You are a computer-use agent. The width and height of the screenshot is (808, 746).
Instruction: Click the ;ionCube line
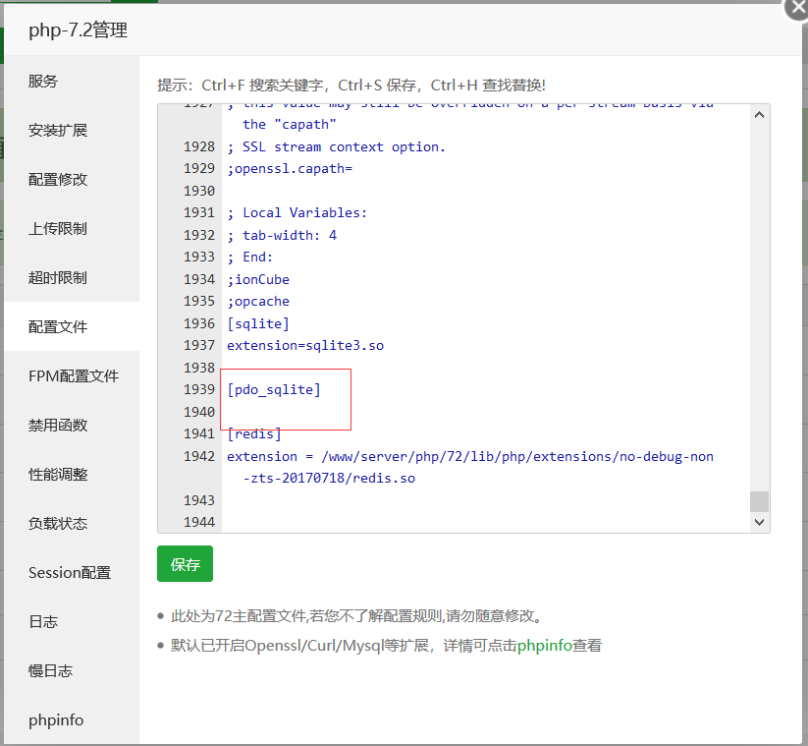point(258,279)
